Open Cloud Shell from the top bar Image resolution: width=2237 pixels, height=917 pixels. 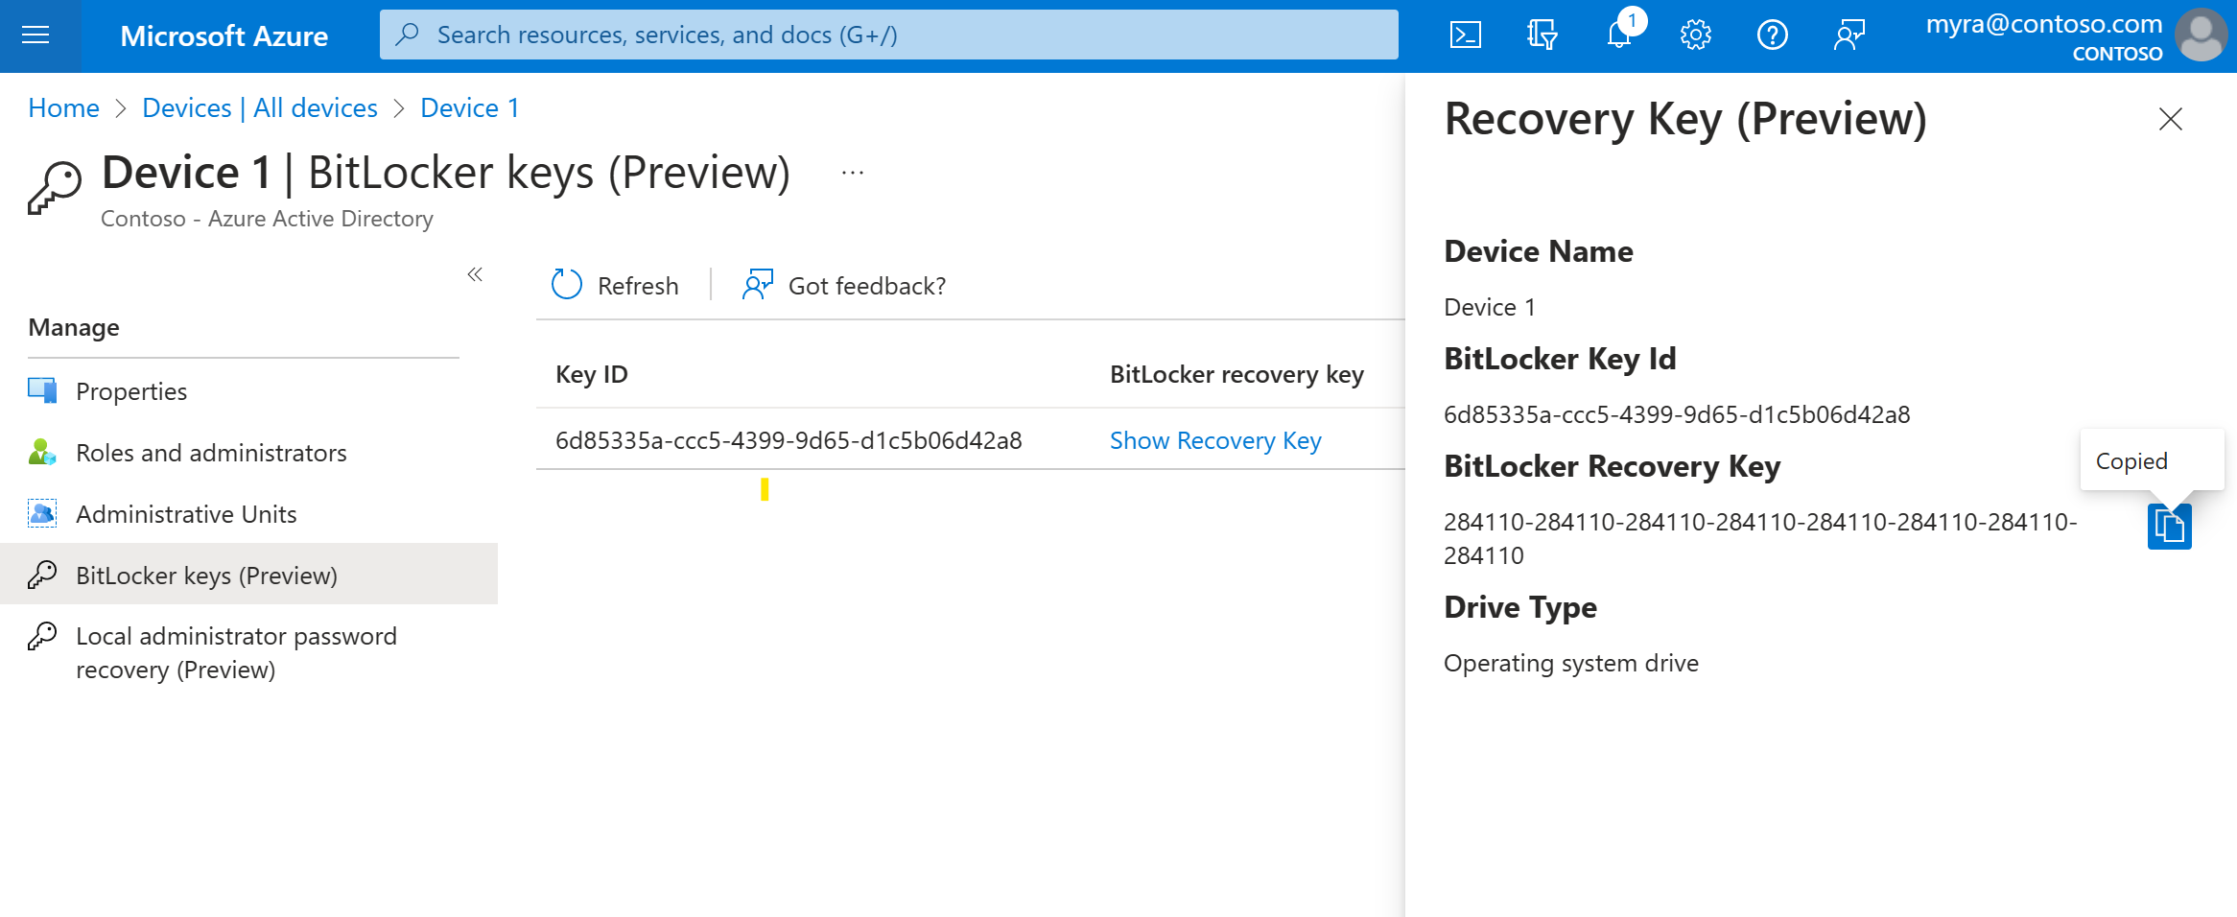click(x=1465, y=35)
